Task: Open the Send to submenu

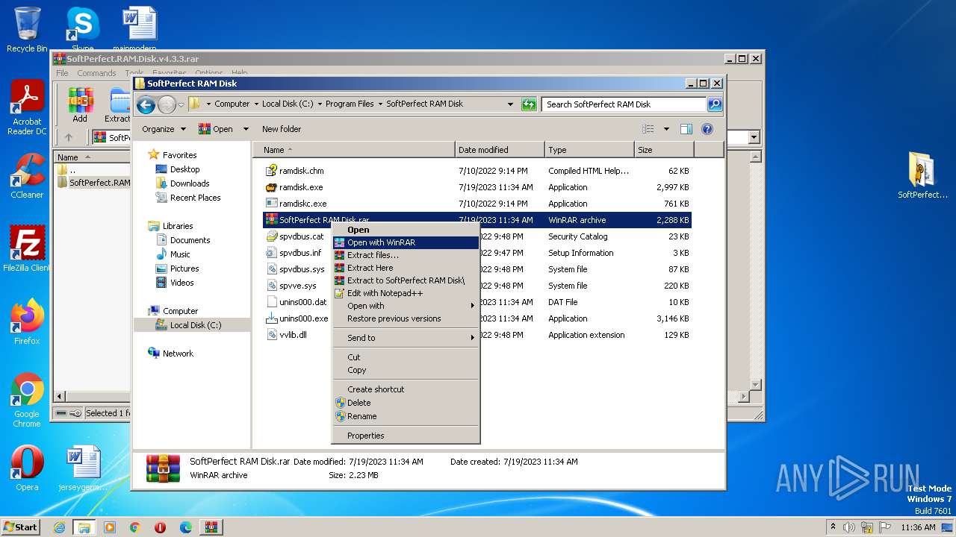Action: click(x=406, y=338)
